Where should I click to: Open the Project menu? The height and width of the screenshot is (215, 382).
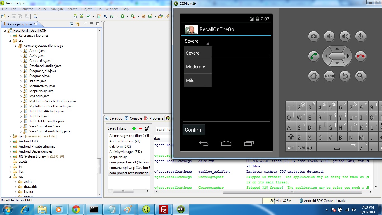point(86,9)
